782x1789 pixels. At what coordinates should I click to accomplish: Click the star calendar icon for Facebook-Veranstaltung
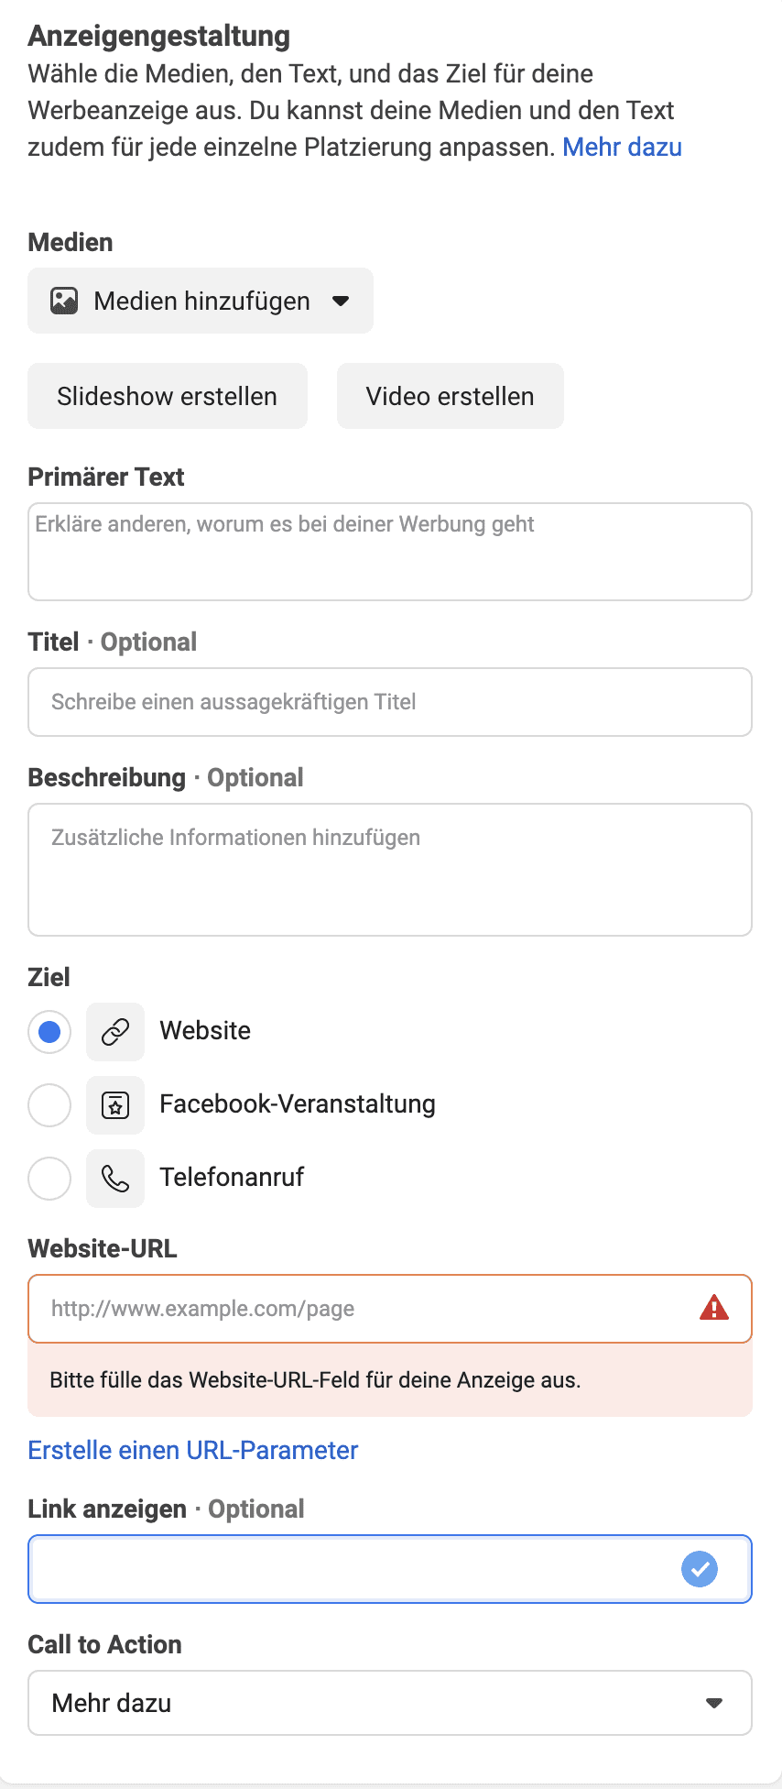pos(115,1105)
